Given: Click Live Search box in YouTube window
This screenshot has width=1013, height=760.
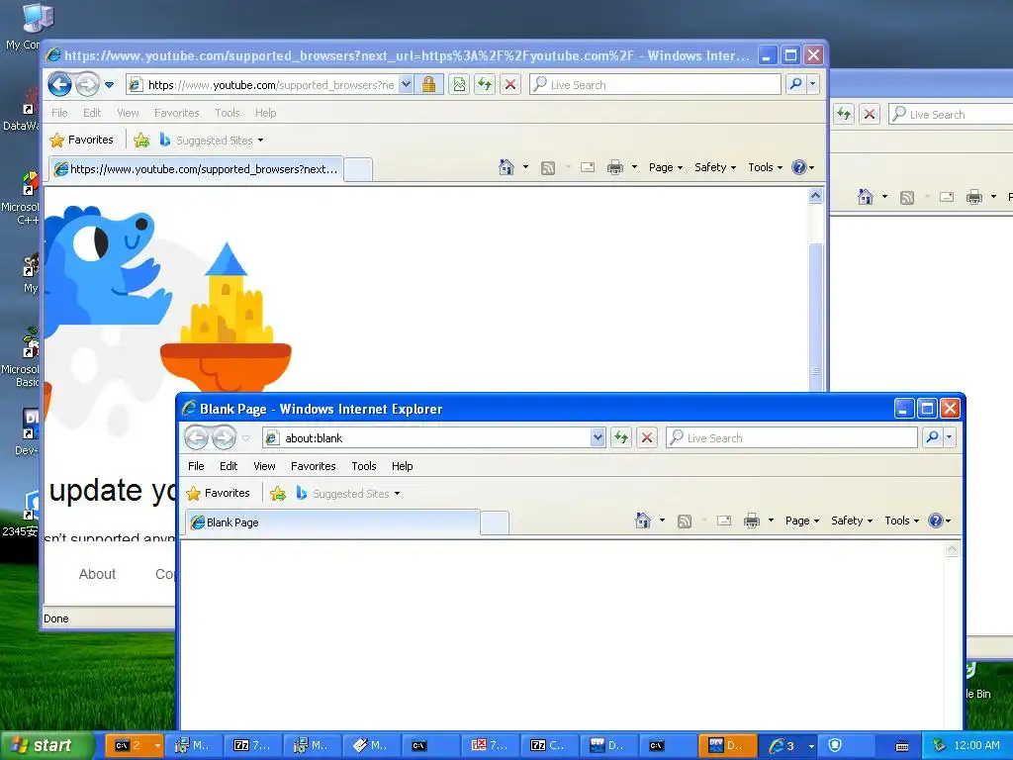Looking at the screenshot, I should (x=655, y=85).
